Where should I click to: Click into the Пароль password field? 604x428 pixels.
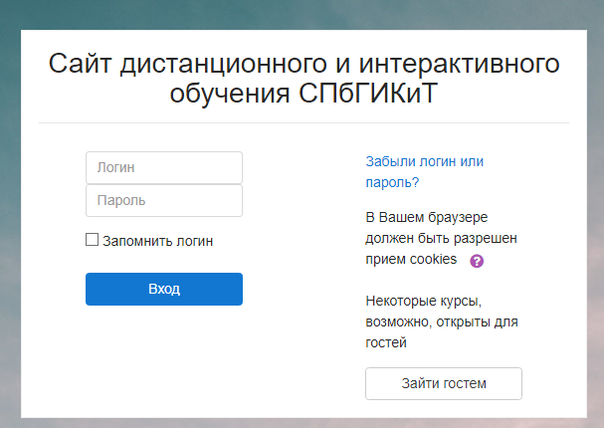coord(164,200)
